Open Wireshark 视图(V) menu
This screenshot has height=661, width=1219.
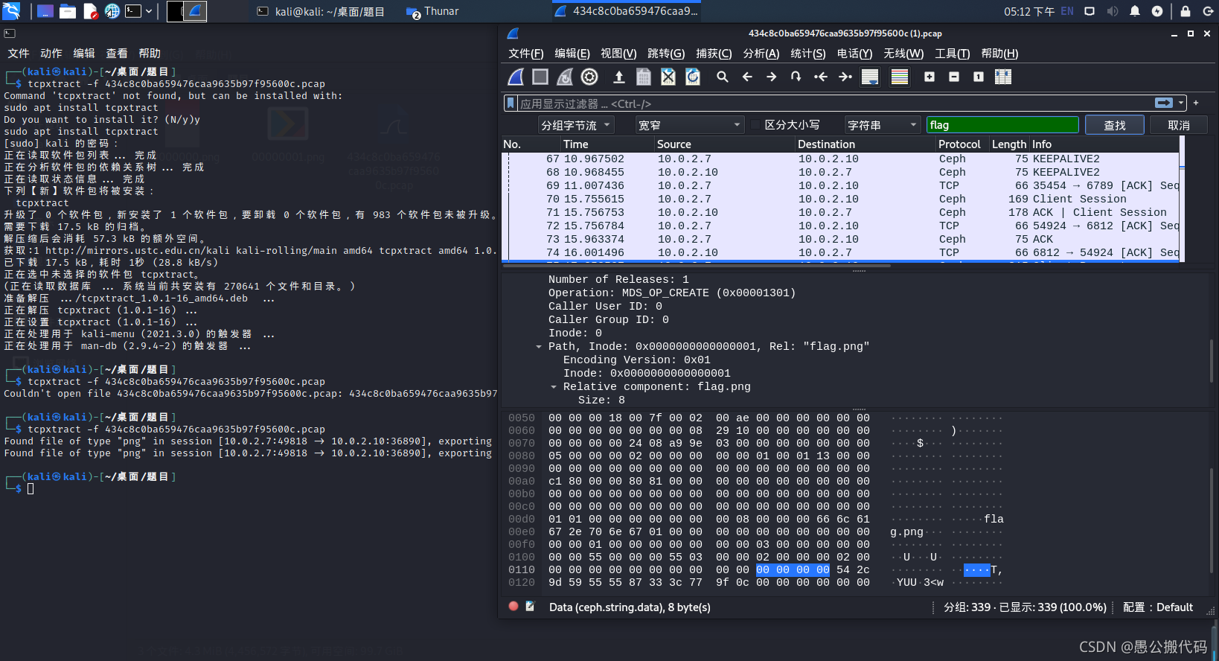tap(618, 54)
